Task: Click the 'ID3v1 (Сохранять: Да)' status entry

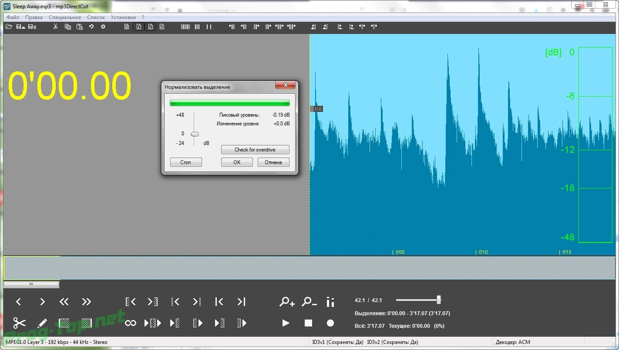Action: pos(338,342)
